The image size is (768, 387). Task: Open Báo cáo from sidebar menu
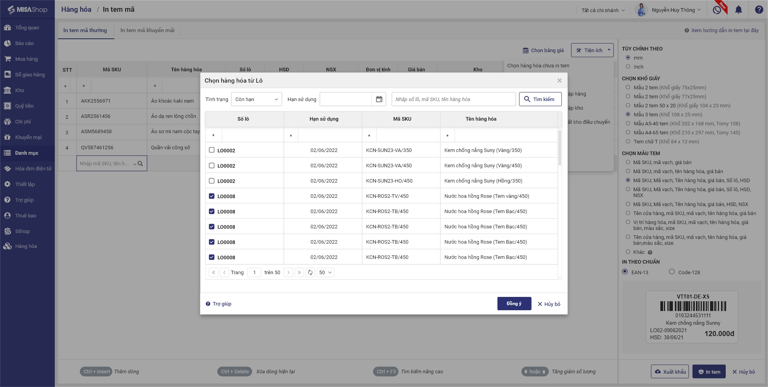tap(24, 43)
